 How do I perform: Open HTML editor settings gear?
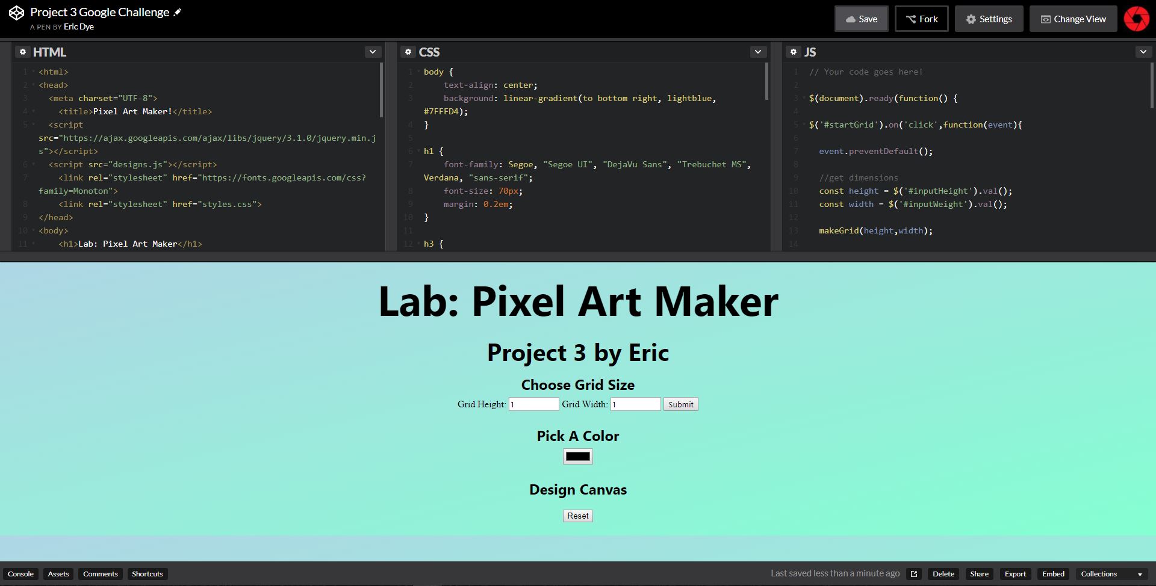[x=22, y=52]
